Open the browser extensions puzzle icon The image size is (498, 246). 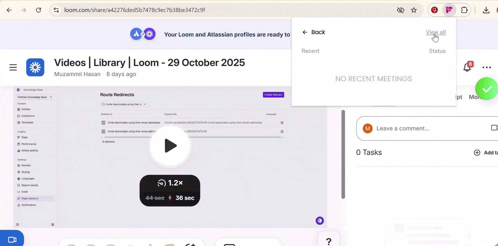point(464,10)
